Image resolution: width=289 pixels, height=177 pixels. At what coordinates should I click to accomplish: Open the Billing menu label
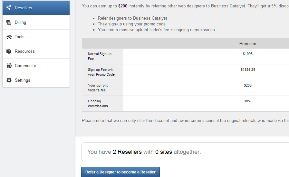[20, 22]
